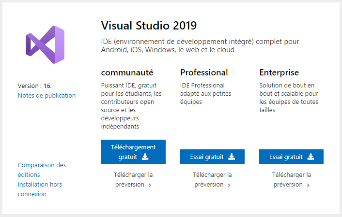
Task: Click the chevron beside communauté's préversion link
Action: click(x=150, y=185)
